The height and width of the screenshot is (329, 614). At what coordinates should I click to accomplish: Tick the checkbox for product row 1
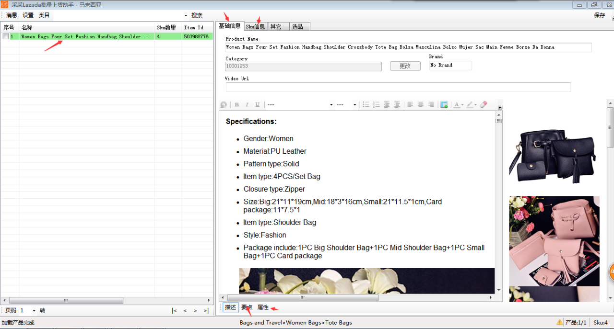(5, 36)
